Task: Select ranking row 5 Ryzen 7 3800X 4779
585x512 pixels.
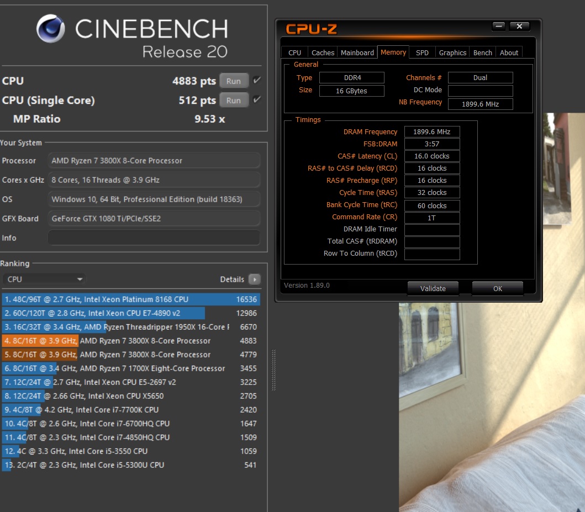Action: point(131,355)
